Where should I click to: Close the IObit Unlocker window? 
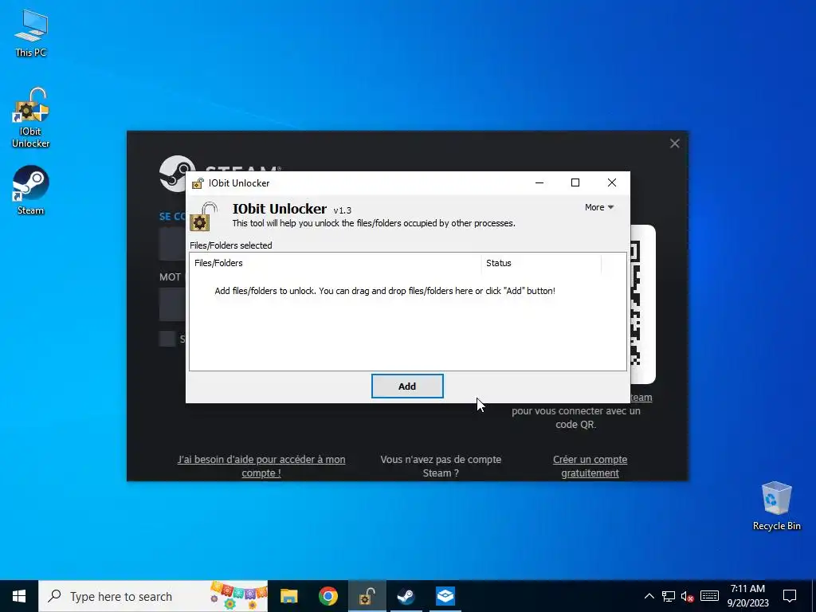[x=611, y=182]
